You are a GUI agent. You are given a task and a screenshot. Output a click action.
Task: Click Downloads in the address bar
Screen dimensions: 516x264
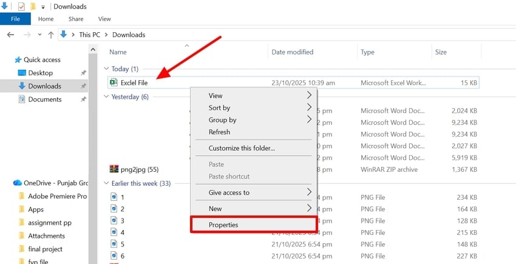tap(129, 35)
